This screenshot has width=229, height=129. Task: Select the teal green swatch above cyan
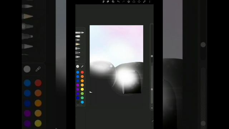coord(82,98)
